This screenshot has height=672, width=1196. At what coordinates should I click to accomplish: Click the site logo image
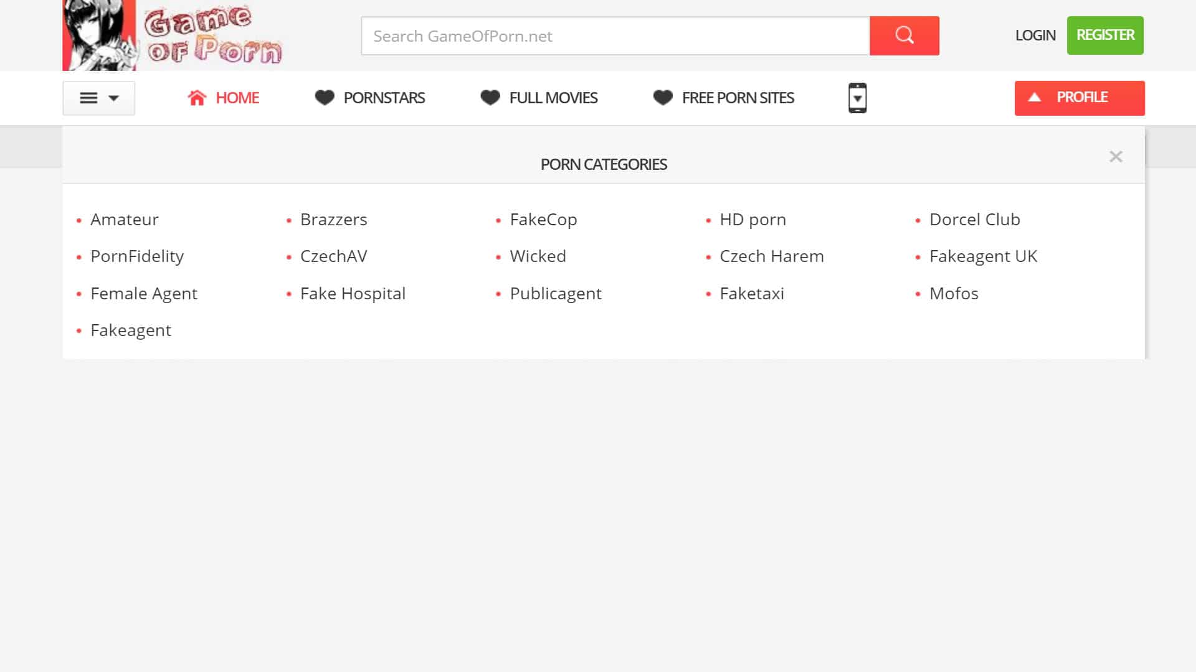pyautogui.click(x=173, y=35)
